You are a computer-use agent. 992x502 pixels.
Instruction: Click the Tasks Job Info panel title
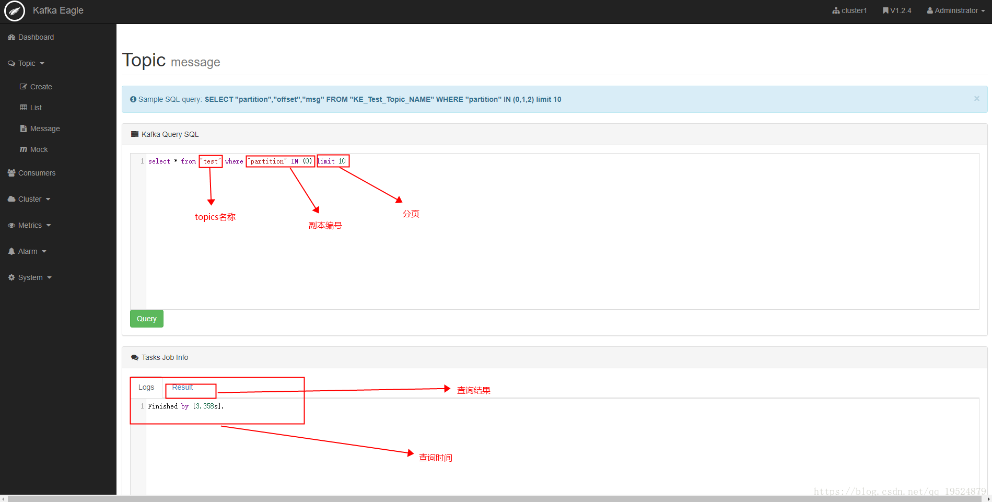pyautogui.click(x=165, y=357)
